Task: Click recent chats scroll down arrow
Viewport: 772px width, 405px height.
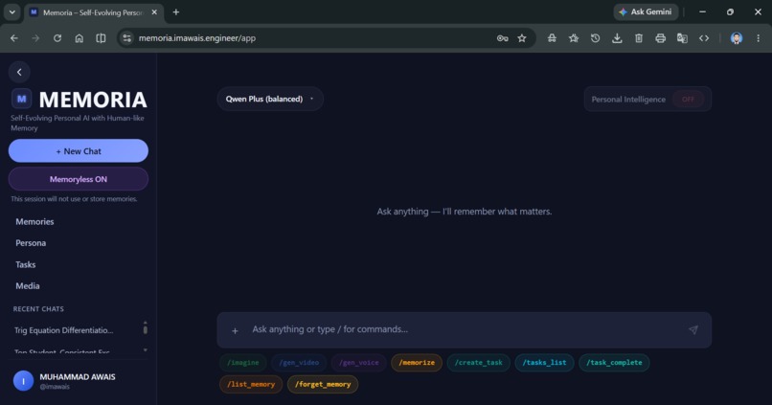Action: tap(146, 350)
